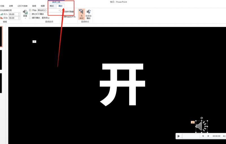Play the audio clip with play button
This screenshot has width=226, height=144.
click(x=179, y=136)
